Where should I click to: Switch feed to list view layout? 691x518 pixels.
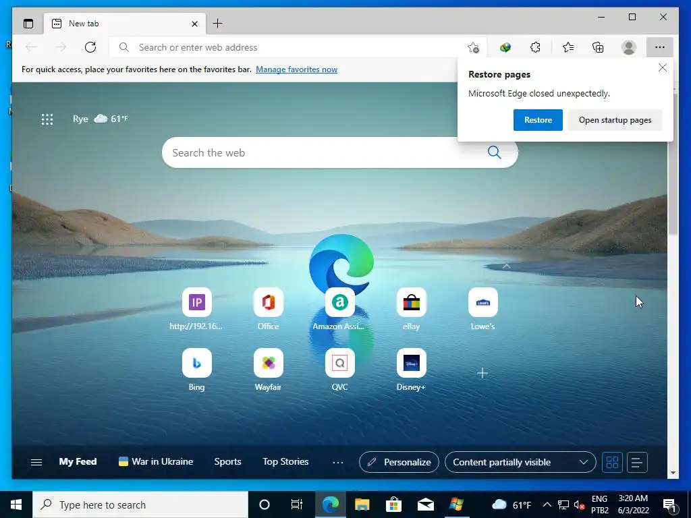coord(637,462)
